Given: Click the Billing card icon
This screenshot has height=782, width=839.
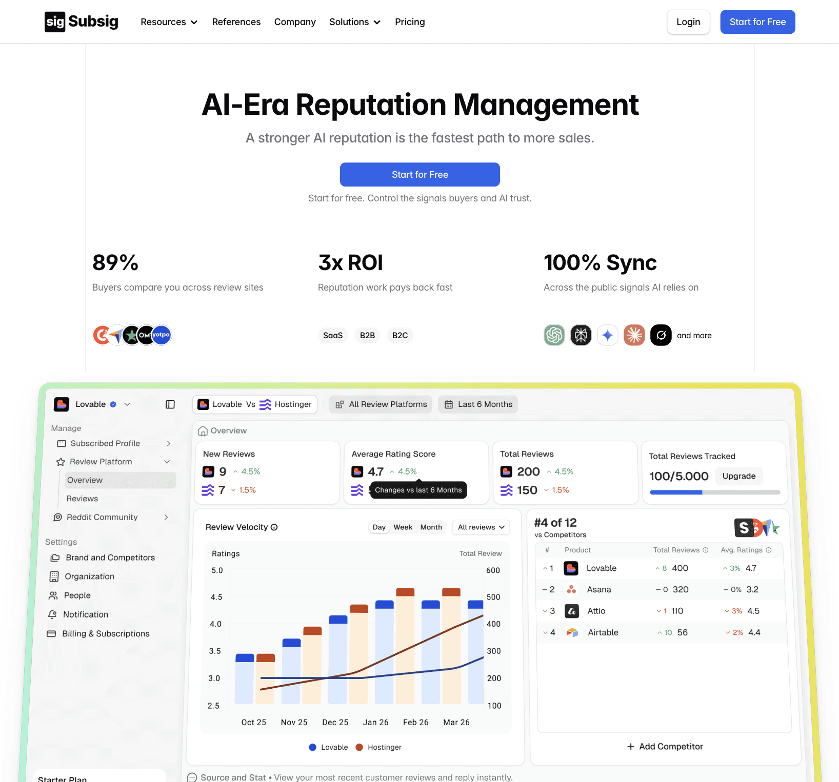Looking at the screenshot, I should [51, 634].
